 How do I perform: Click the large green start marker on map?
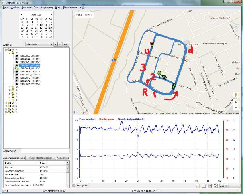pos(159,73)
